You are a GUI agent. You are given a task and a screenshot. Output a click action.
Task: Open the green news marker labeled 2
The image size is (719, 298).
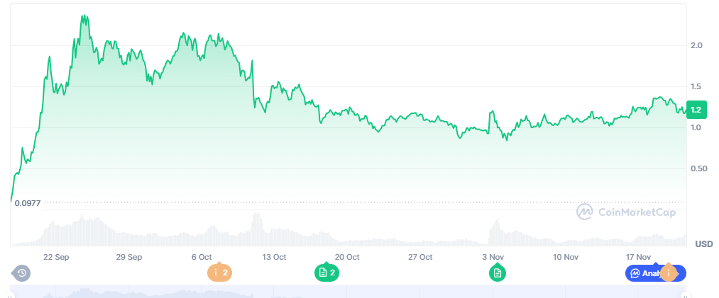pyautogui.click(x=326, y=273)
